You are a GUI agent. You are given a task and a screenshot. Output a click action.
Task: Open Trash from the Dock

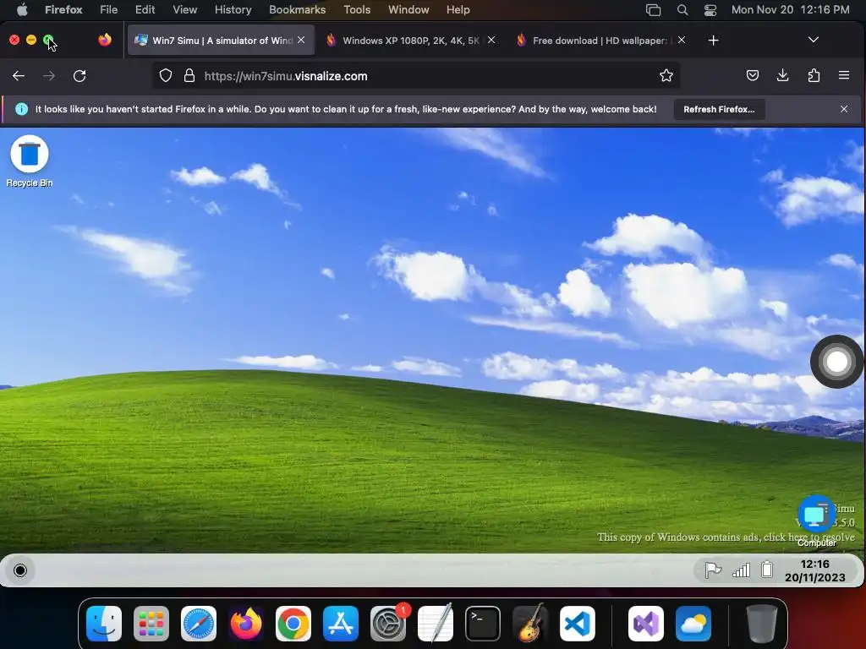(762, 624)
